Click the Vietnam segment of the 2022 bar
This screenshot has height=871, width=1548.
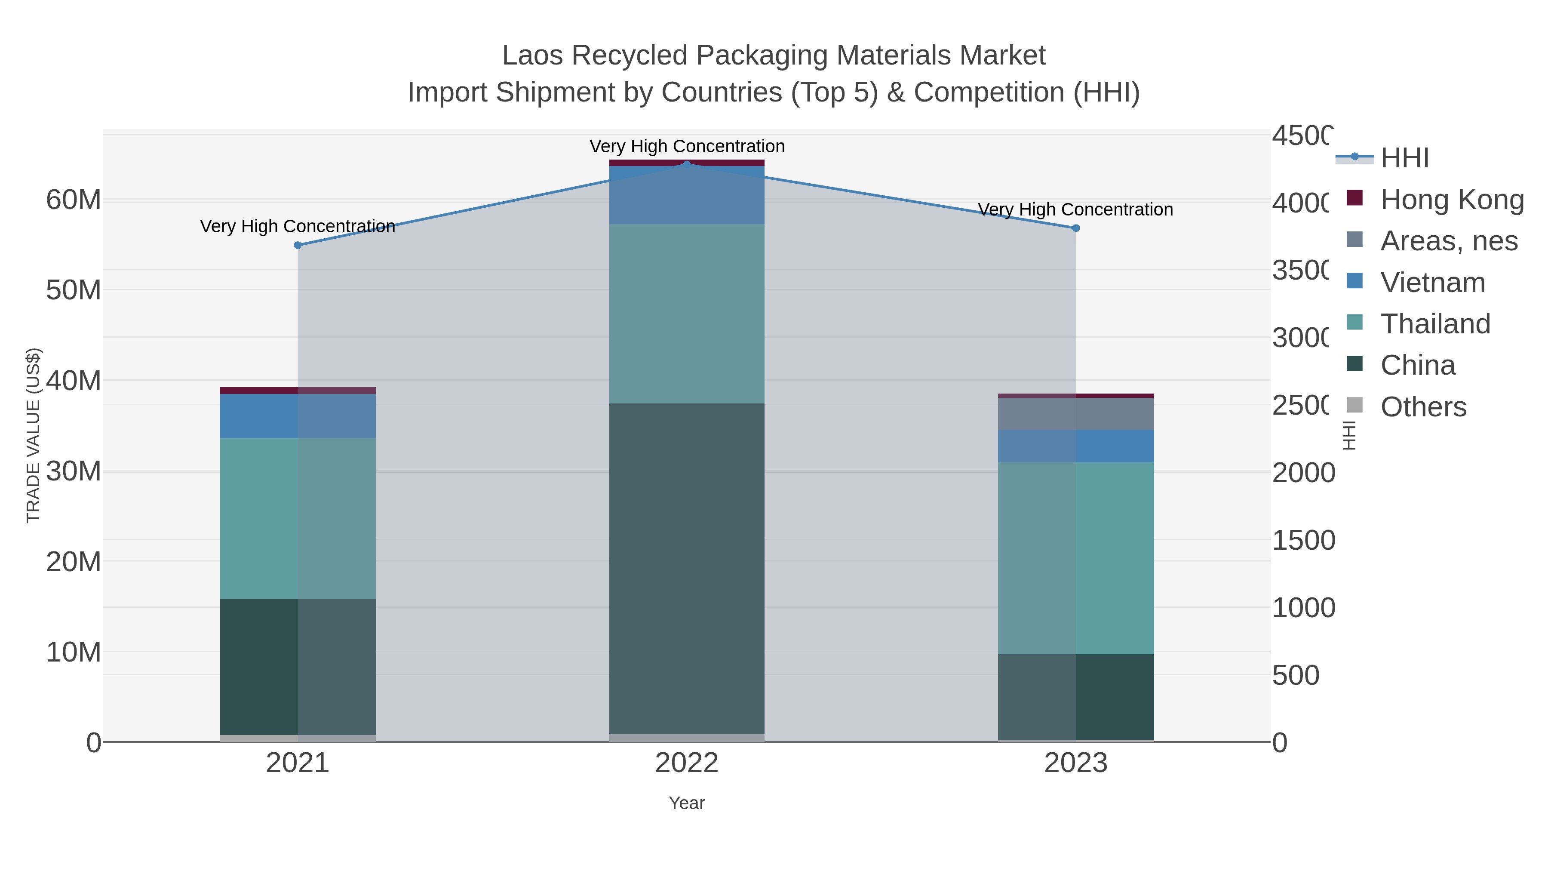(x=687, y=195)
